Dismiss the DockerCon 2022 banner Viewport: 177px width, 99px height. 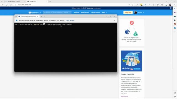(171, 8)
